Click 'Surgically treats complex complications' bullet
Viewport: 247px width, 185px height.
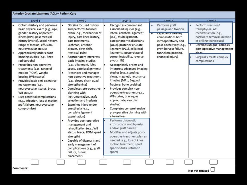point(212,59)
